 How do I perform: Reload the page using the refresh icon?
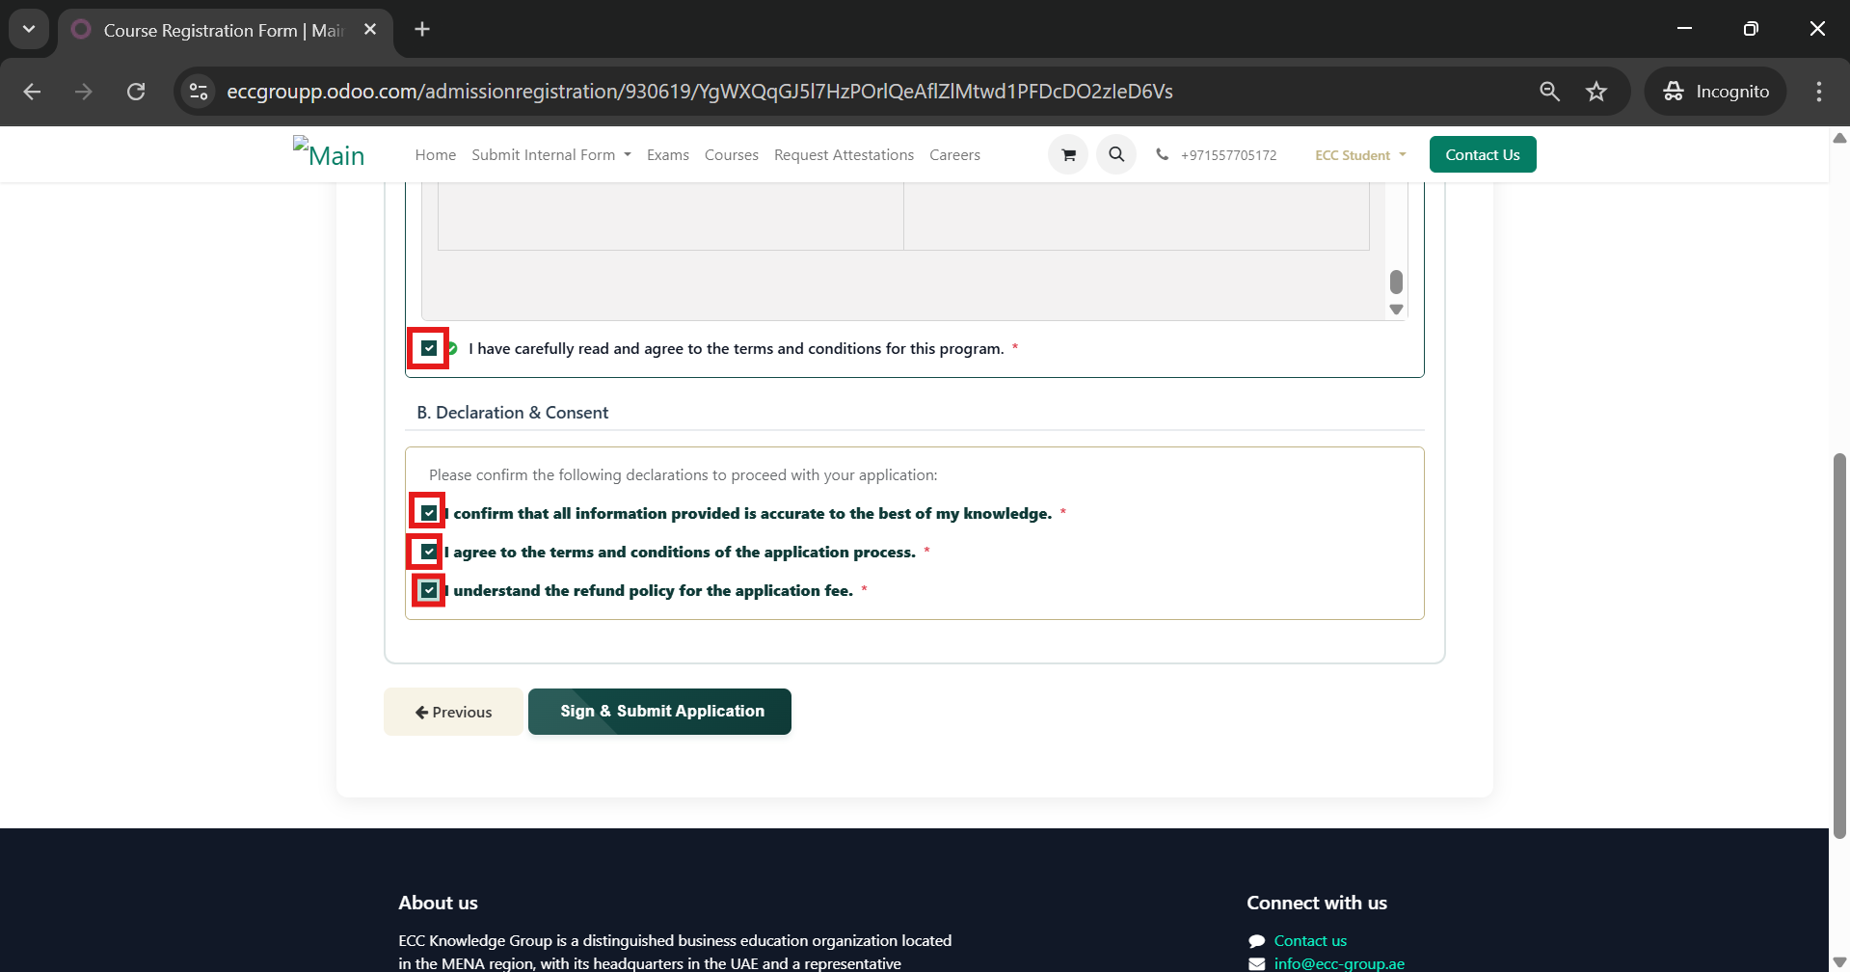(136, 92)
